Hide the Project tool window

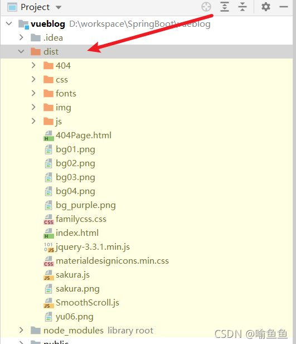(x=284, y=7)
